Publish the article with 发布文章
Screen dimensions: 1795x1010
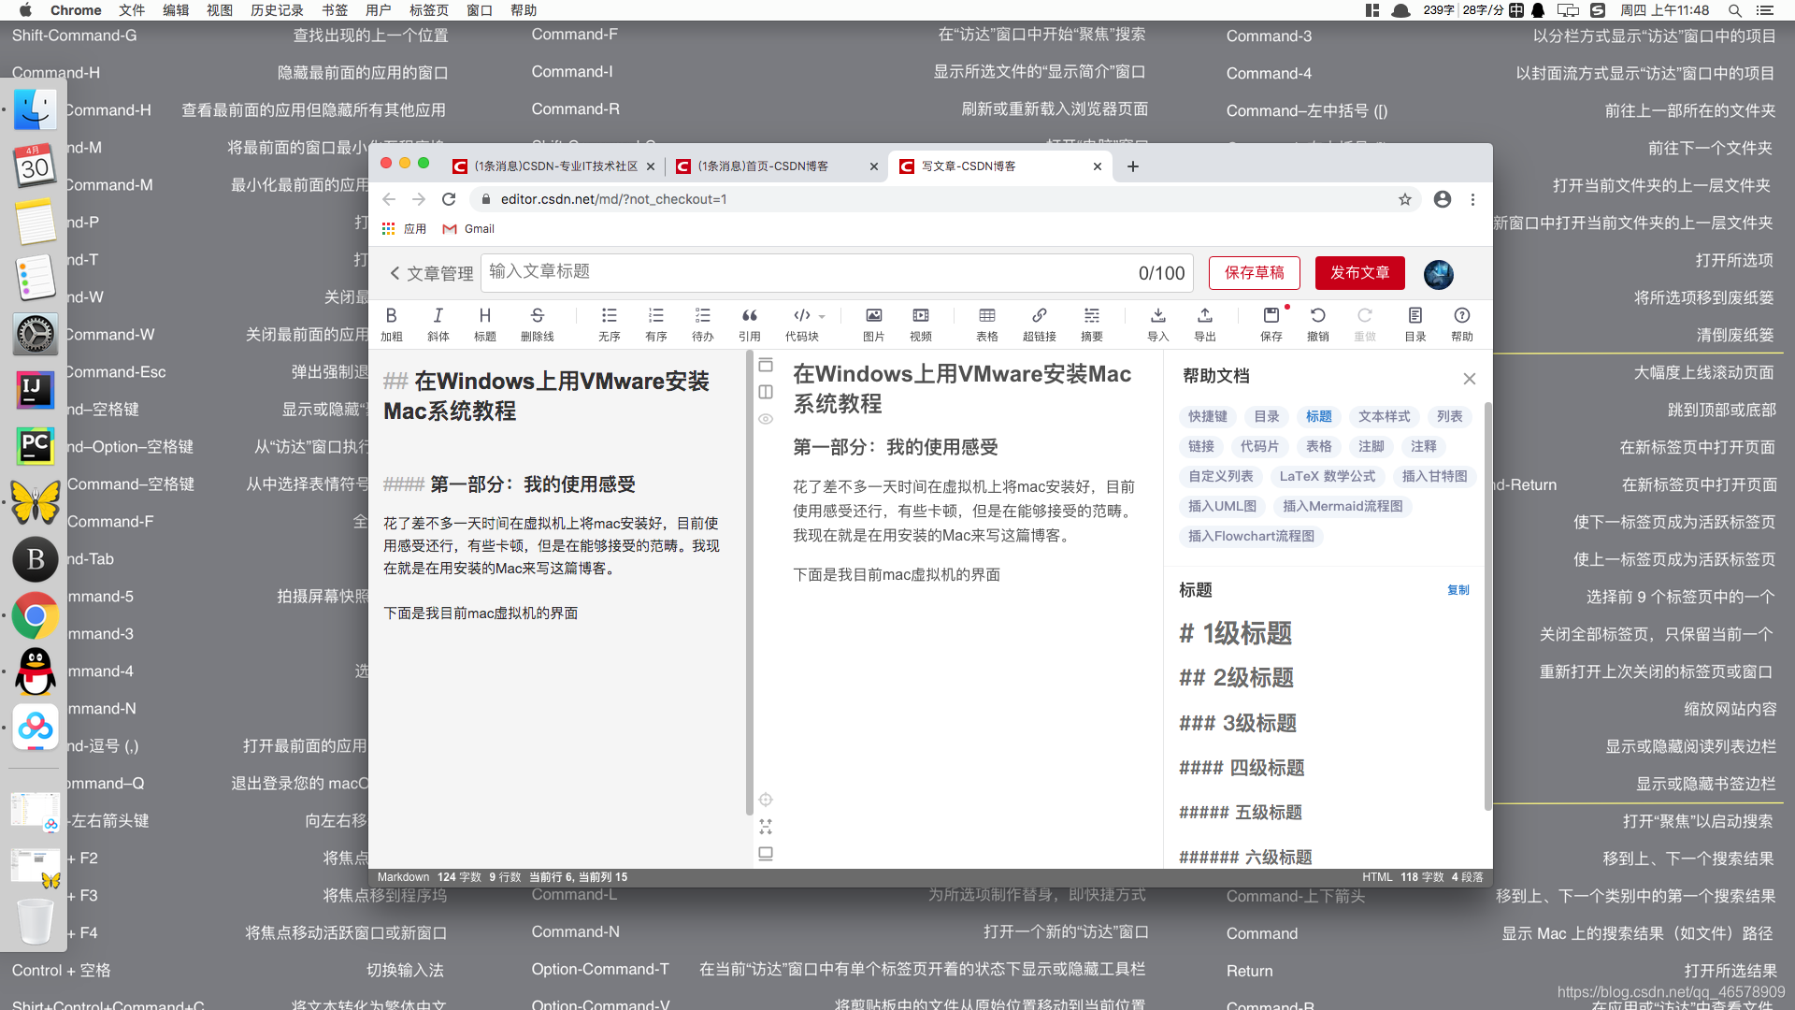pos(1359,273)
